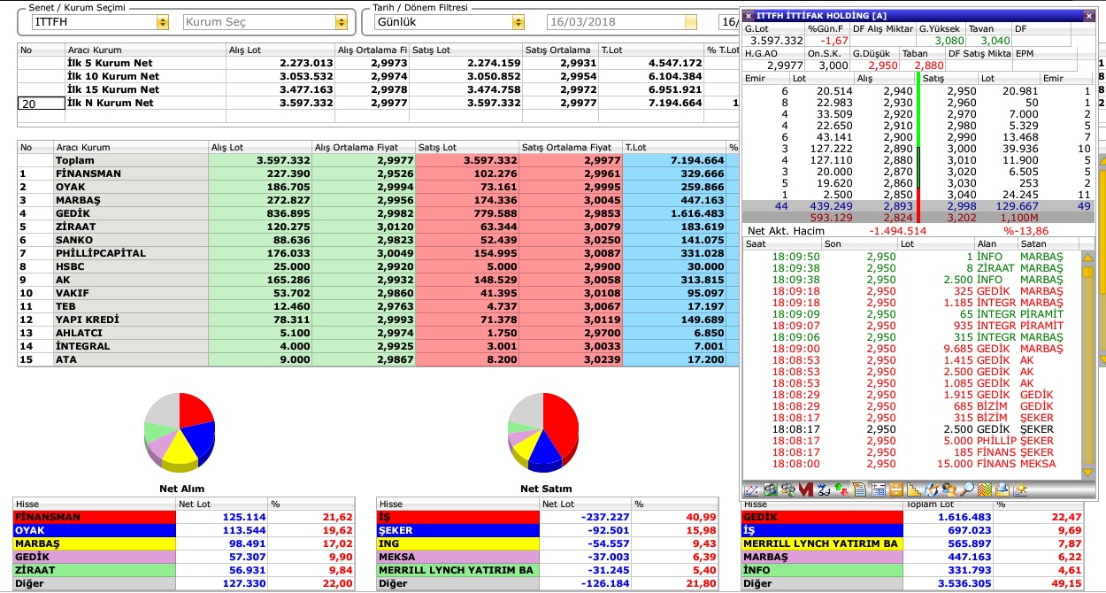
Task: Click the Toplam row in broker table
Action: (x=379, y=160)
